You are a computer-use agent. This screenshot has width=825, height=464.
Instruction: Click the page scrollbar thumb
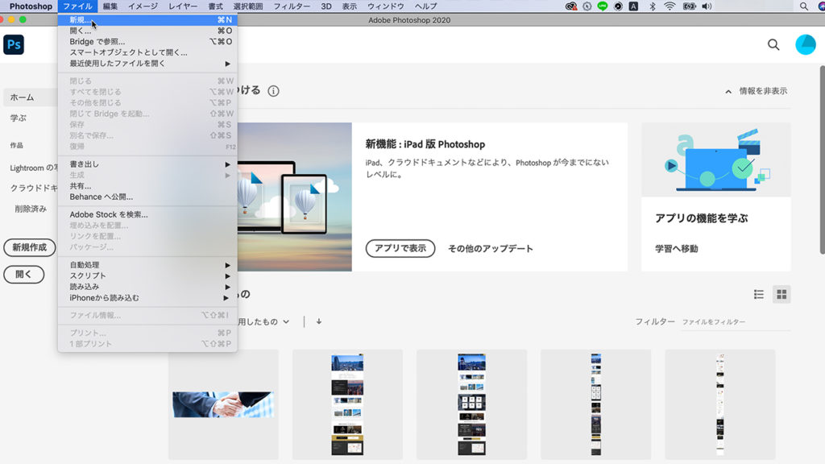pyautogui.click(x=822, y=160)
